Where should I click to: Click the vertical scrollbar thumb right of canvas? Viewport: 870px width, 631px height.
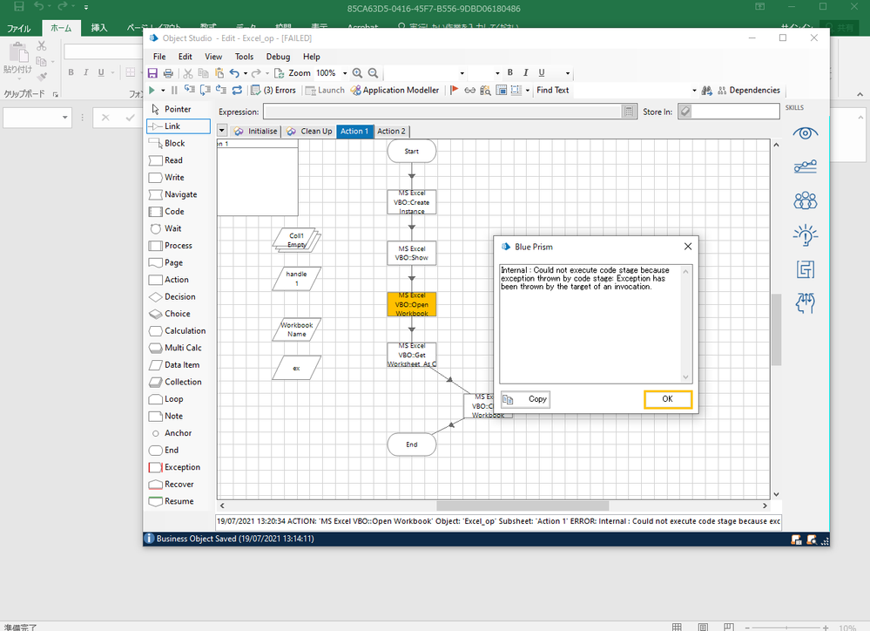tap(776, 329)
